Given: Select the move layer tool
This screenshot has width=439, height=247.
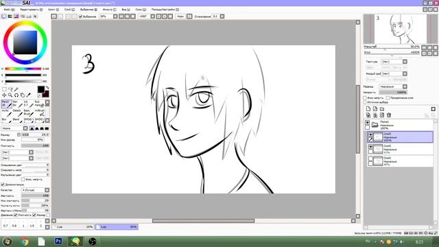Looking at the screenshot, I should tap(4, 95).
